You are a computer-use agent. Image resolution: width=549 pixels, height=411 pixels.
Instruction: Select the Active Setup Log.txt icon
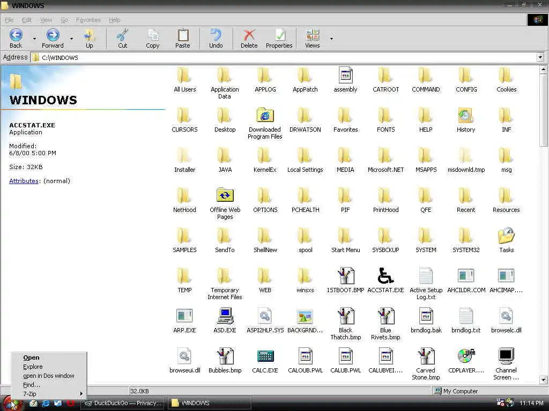coord(426,276)
